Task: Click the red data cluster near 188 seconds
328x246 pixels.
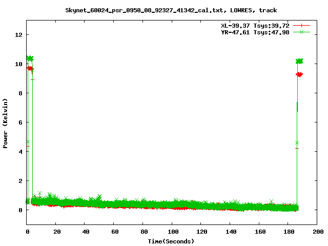Action: point(300,74)
